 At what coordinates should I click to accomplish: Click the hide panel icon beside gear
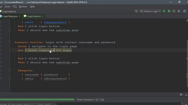pos(186,94)
